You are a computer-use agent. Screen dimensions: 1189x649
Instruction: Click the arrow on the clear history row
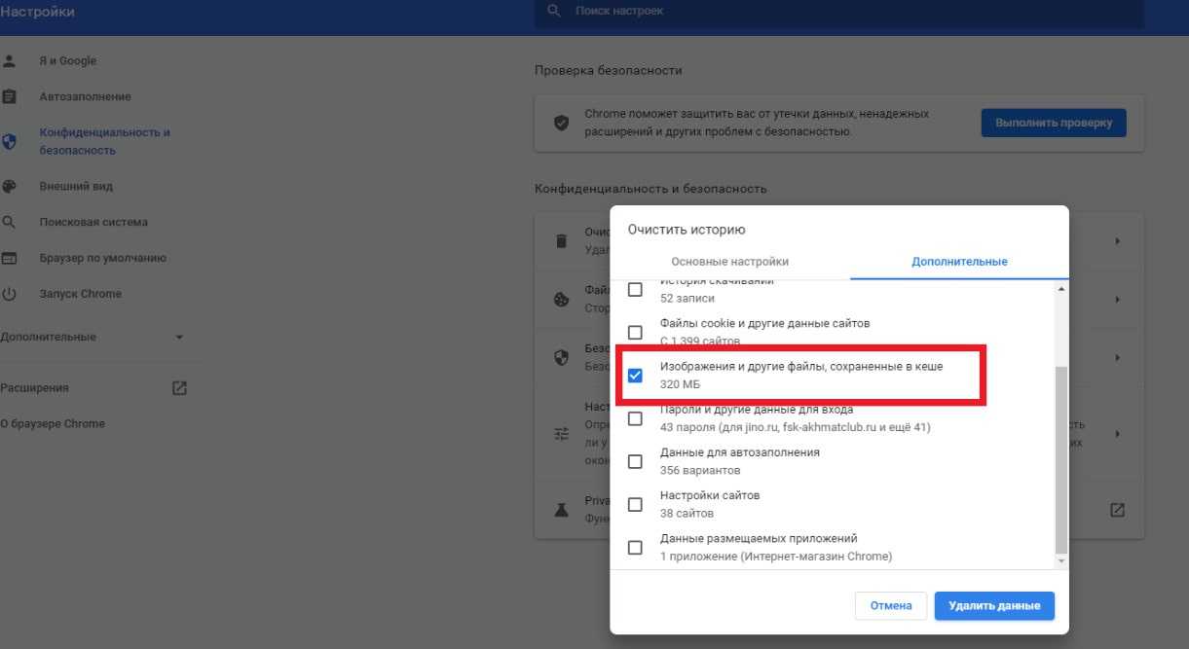pos(1117,240)
